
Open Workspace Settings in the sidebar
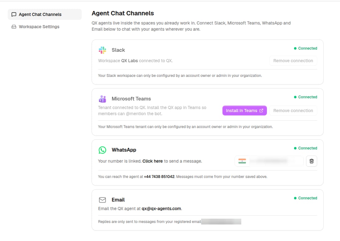pyautogui.click(x=39, y=27)
